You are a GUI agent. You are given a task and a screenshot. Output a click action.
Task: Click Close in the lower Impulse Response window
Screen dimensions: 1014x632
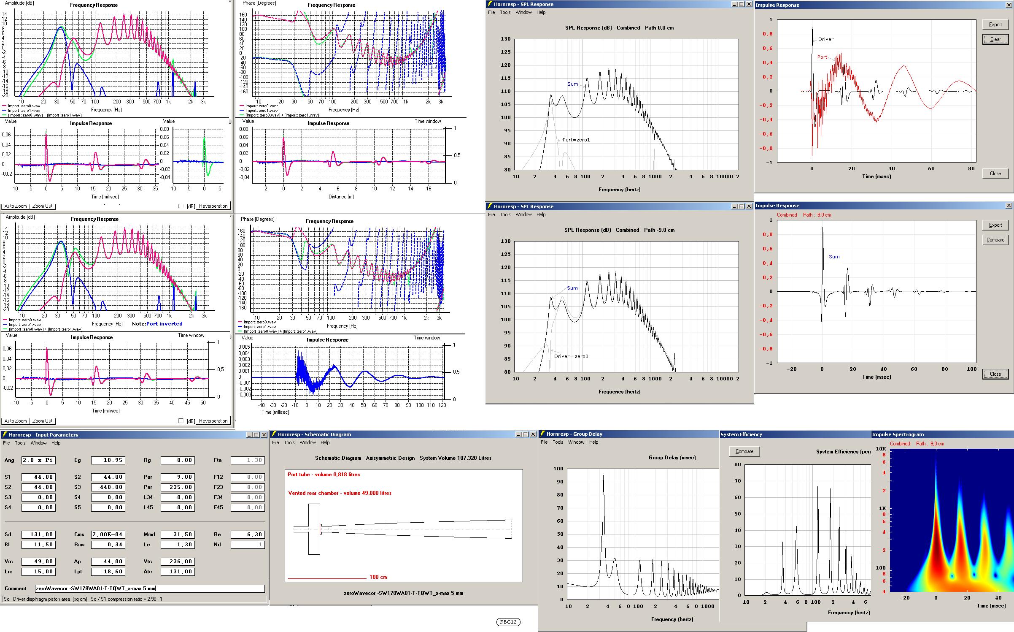point(995,374)
